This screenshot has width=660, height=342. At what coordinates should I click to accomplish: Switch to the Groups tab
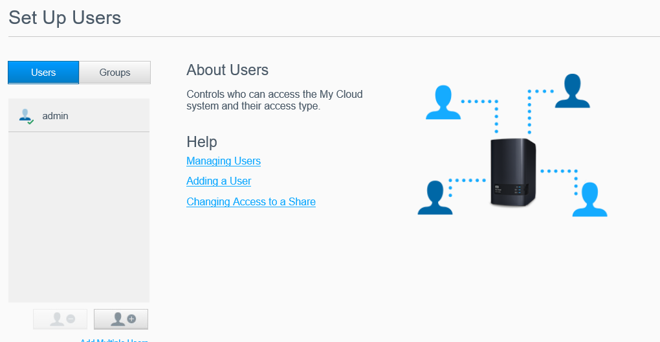115,73
